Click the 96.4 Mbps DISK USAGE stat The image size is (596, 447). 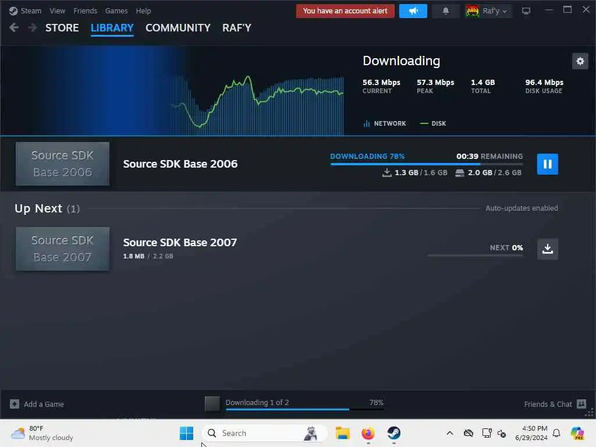tap(544, 86)
